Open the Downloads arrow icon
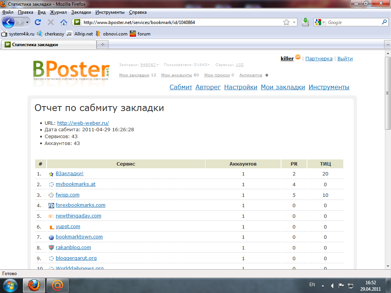Viewport: 391px width, 293px height. pos(305,23)
